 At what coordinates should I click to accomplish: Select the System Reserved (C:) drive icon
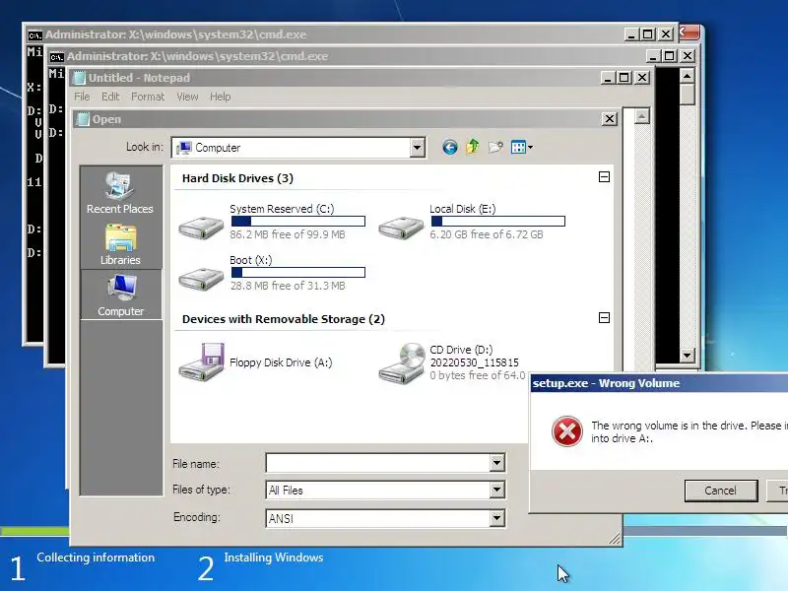click(201, 228)
